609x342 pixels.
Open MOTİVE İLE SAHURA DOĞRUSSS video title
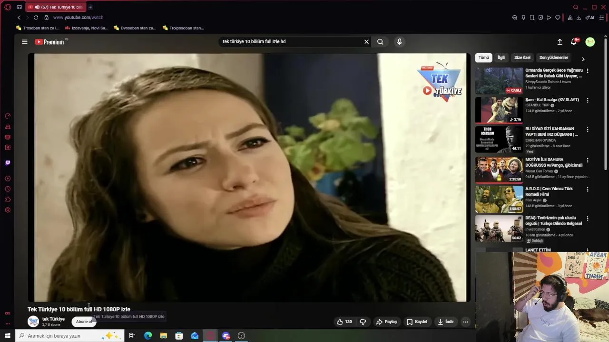click(x=554, y=162)
